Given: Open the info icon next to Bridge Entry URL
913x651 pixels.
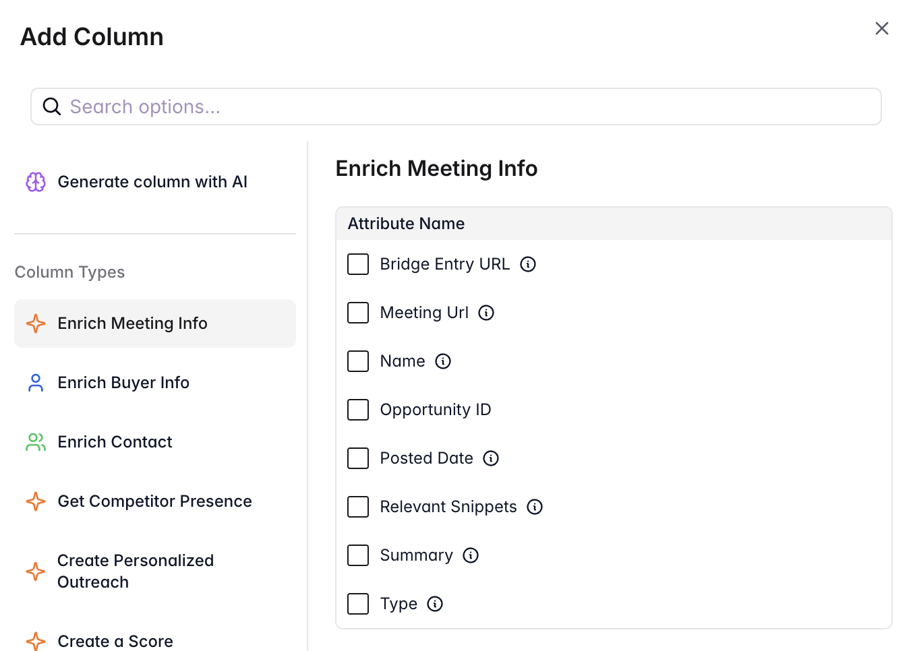Looking at the screenshot, I should (528, 264).
